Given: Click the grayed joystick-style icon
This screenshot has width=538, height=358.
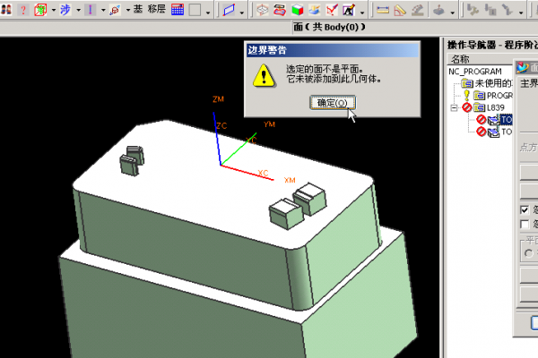Looking at the screenshot, I should tap(438, 11).
